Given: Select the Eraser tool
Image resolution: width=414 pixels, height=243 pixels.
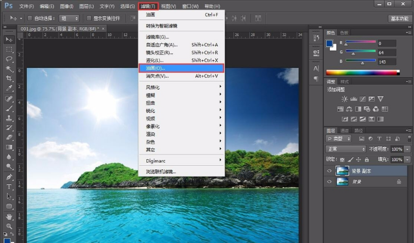Looking at the screenshot, I should tap(9, 137).
